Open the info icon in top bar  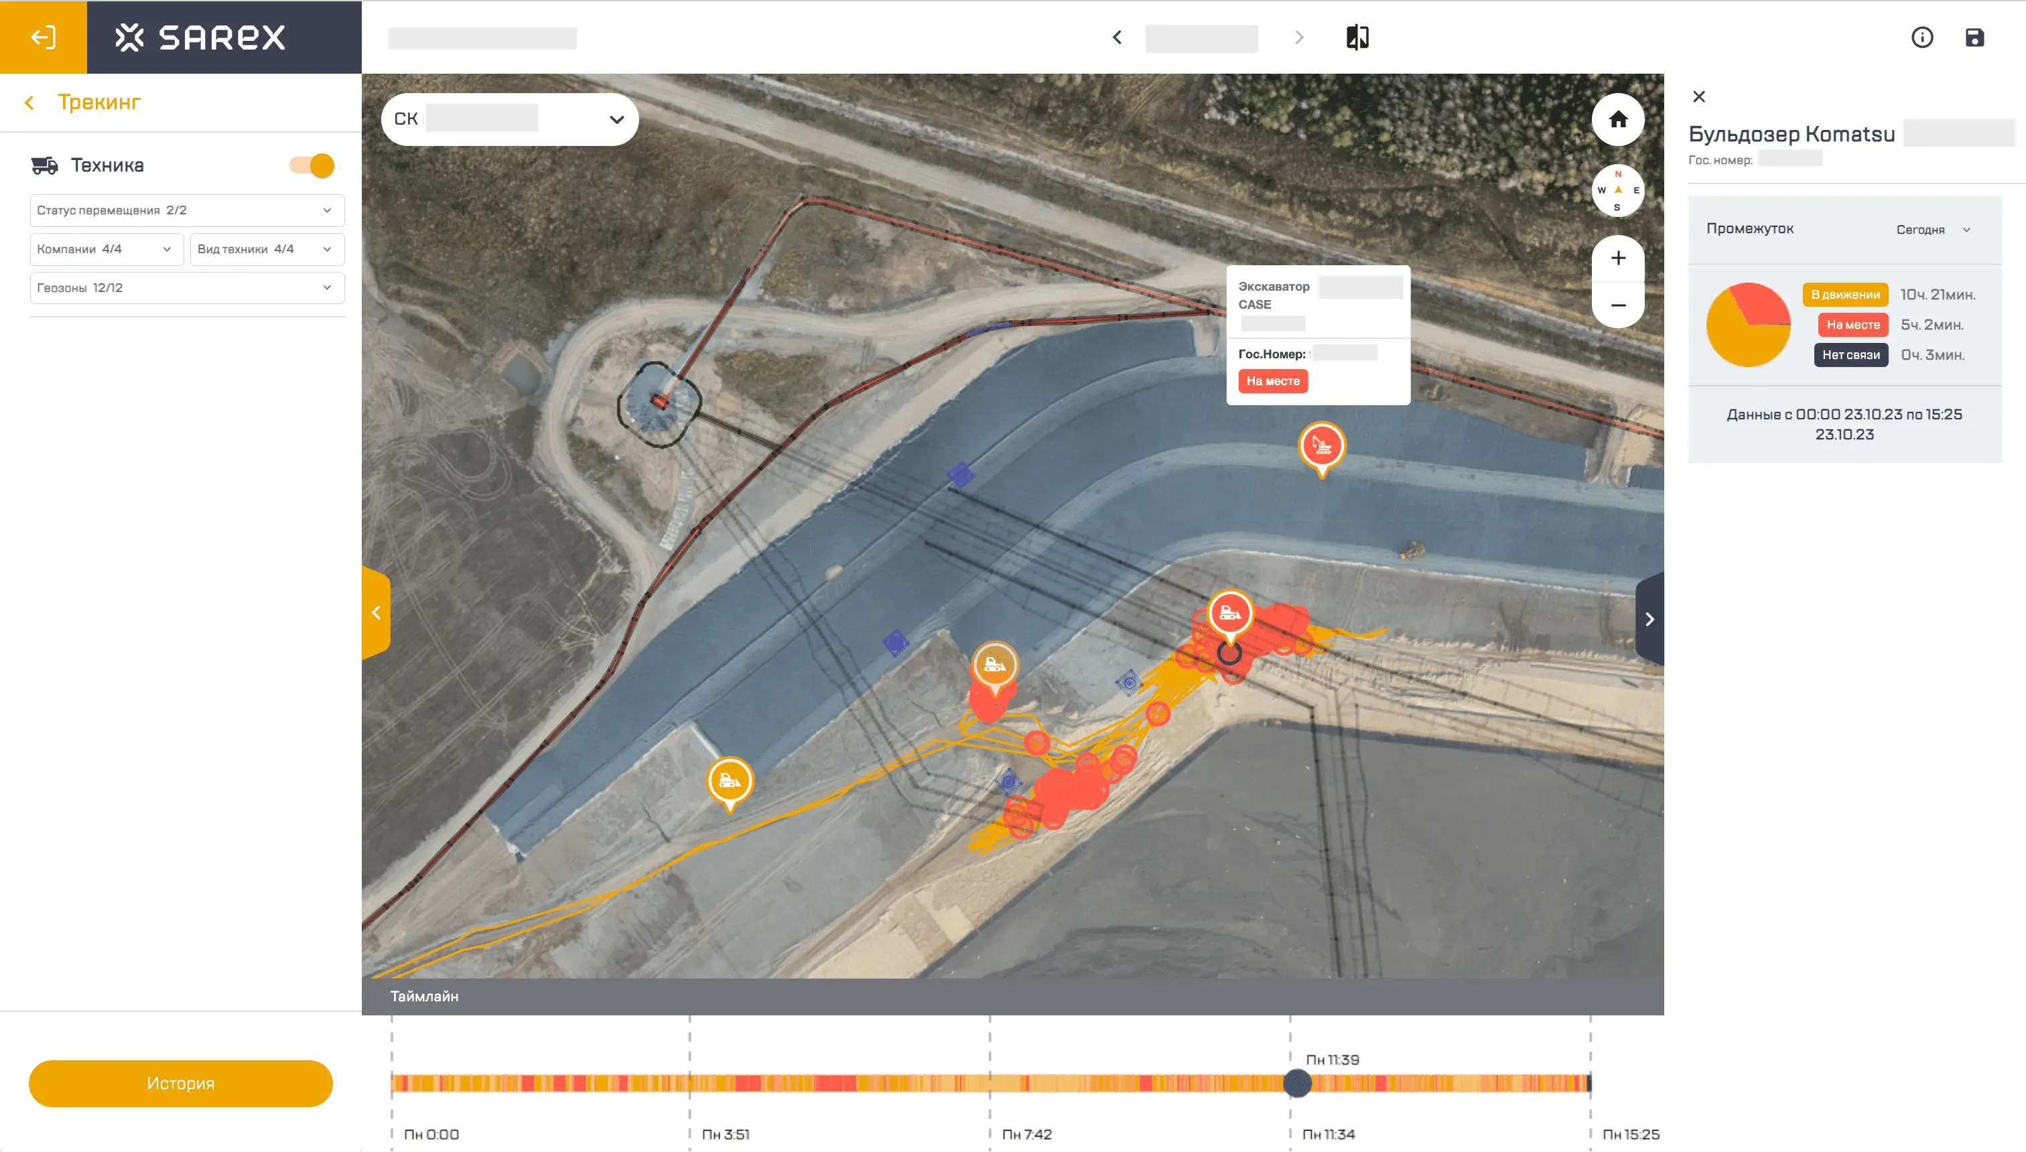point(1921,38)
